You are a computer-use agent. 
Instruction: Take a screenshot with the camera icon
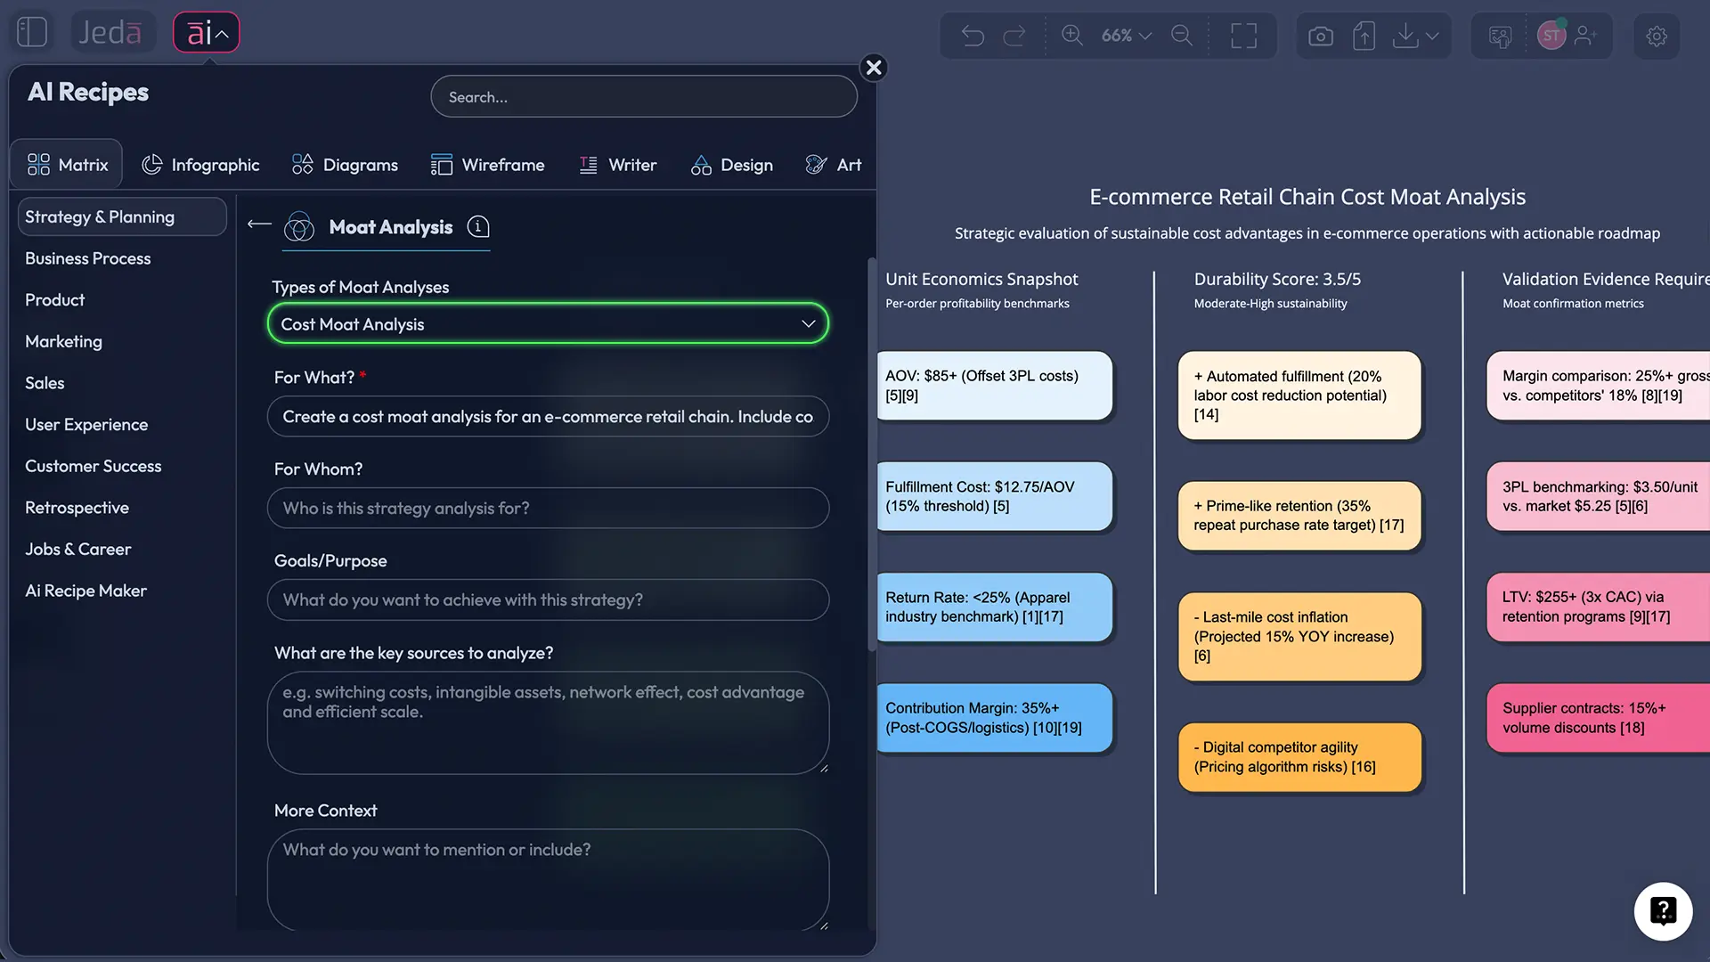coord(1321,36)
